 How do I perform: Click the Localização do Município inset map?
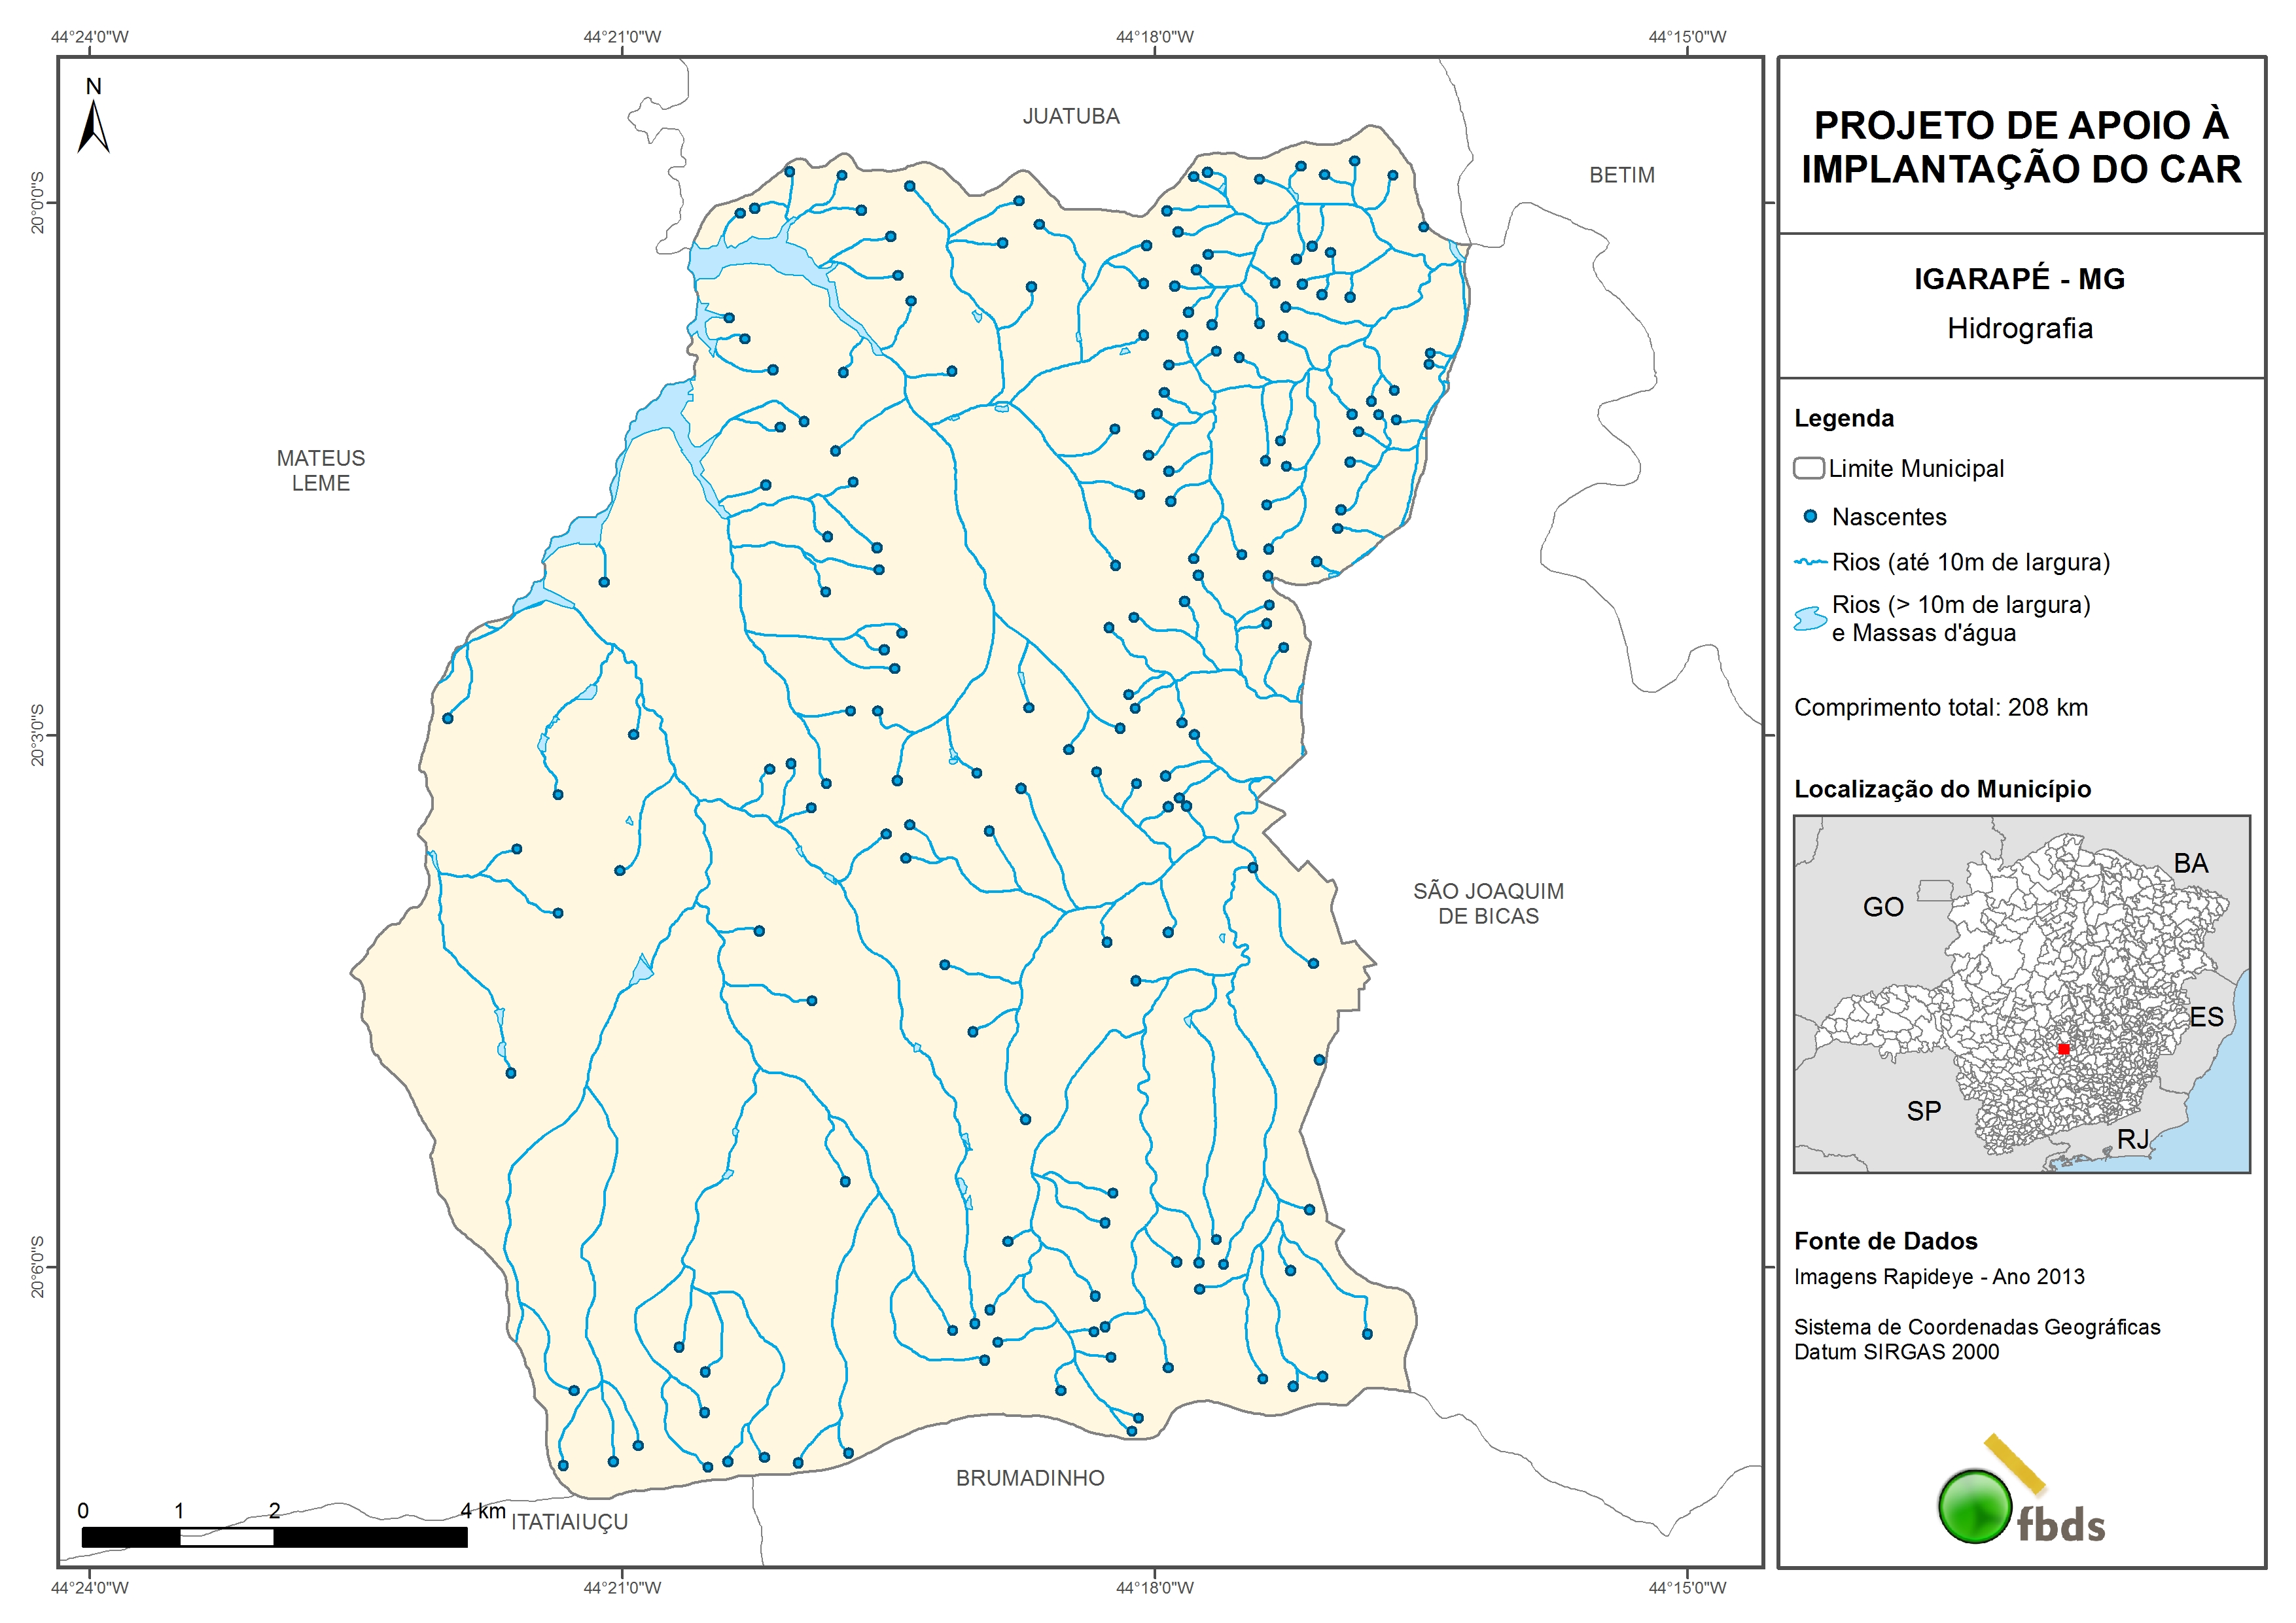(2021, 994)
